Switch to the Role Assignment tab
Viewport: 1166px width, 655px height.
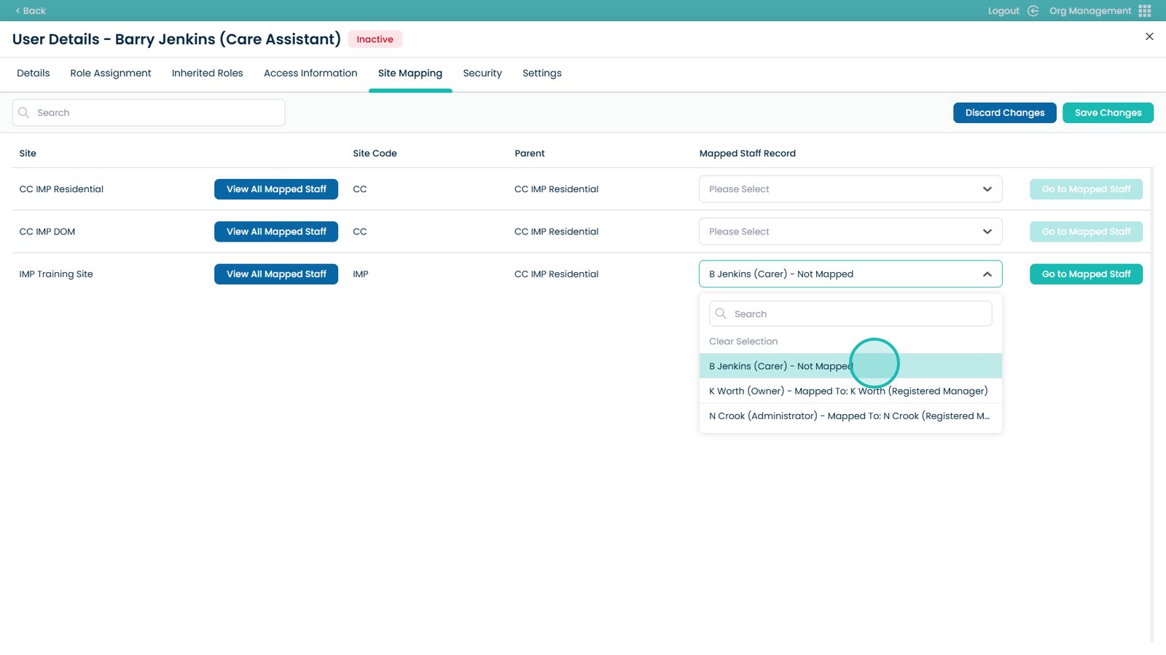(111, 74)
